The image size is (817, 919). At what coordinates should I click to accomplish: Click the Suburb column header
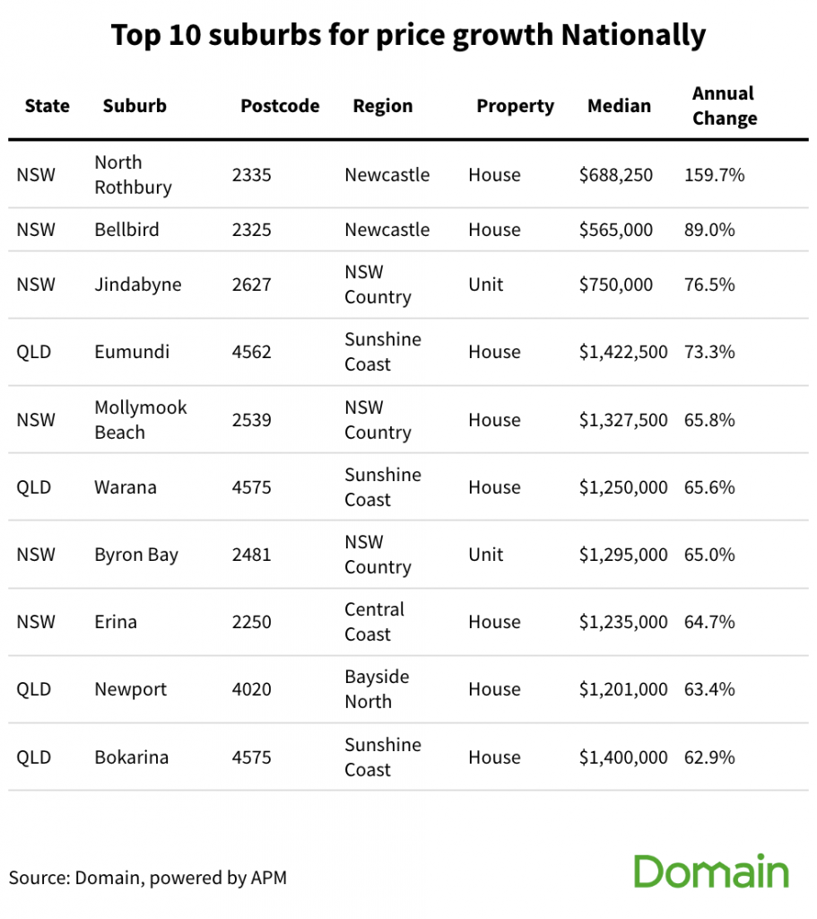pyautogui.click(x=135, y=106)
